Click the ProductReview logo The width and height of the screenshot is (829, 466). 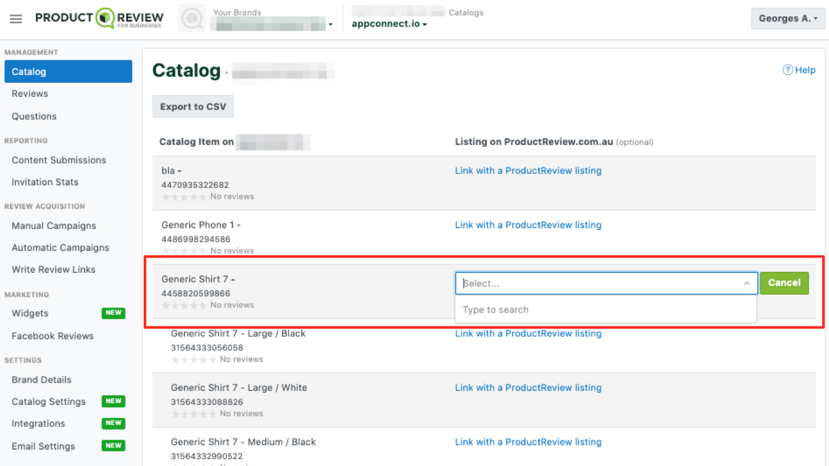(99, 18)
